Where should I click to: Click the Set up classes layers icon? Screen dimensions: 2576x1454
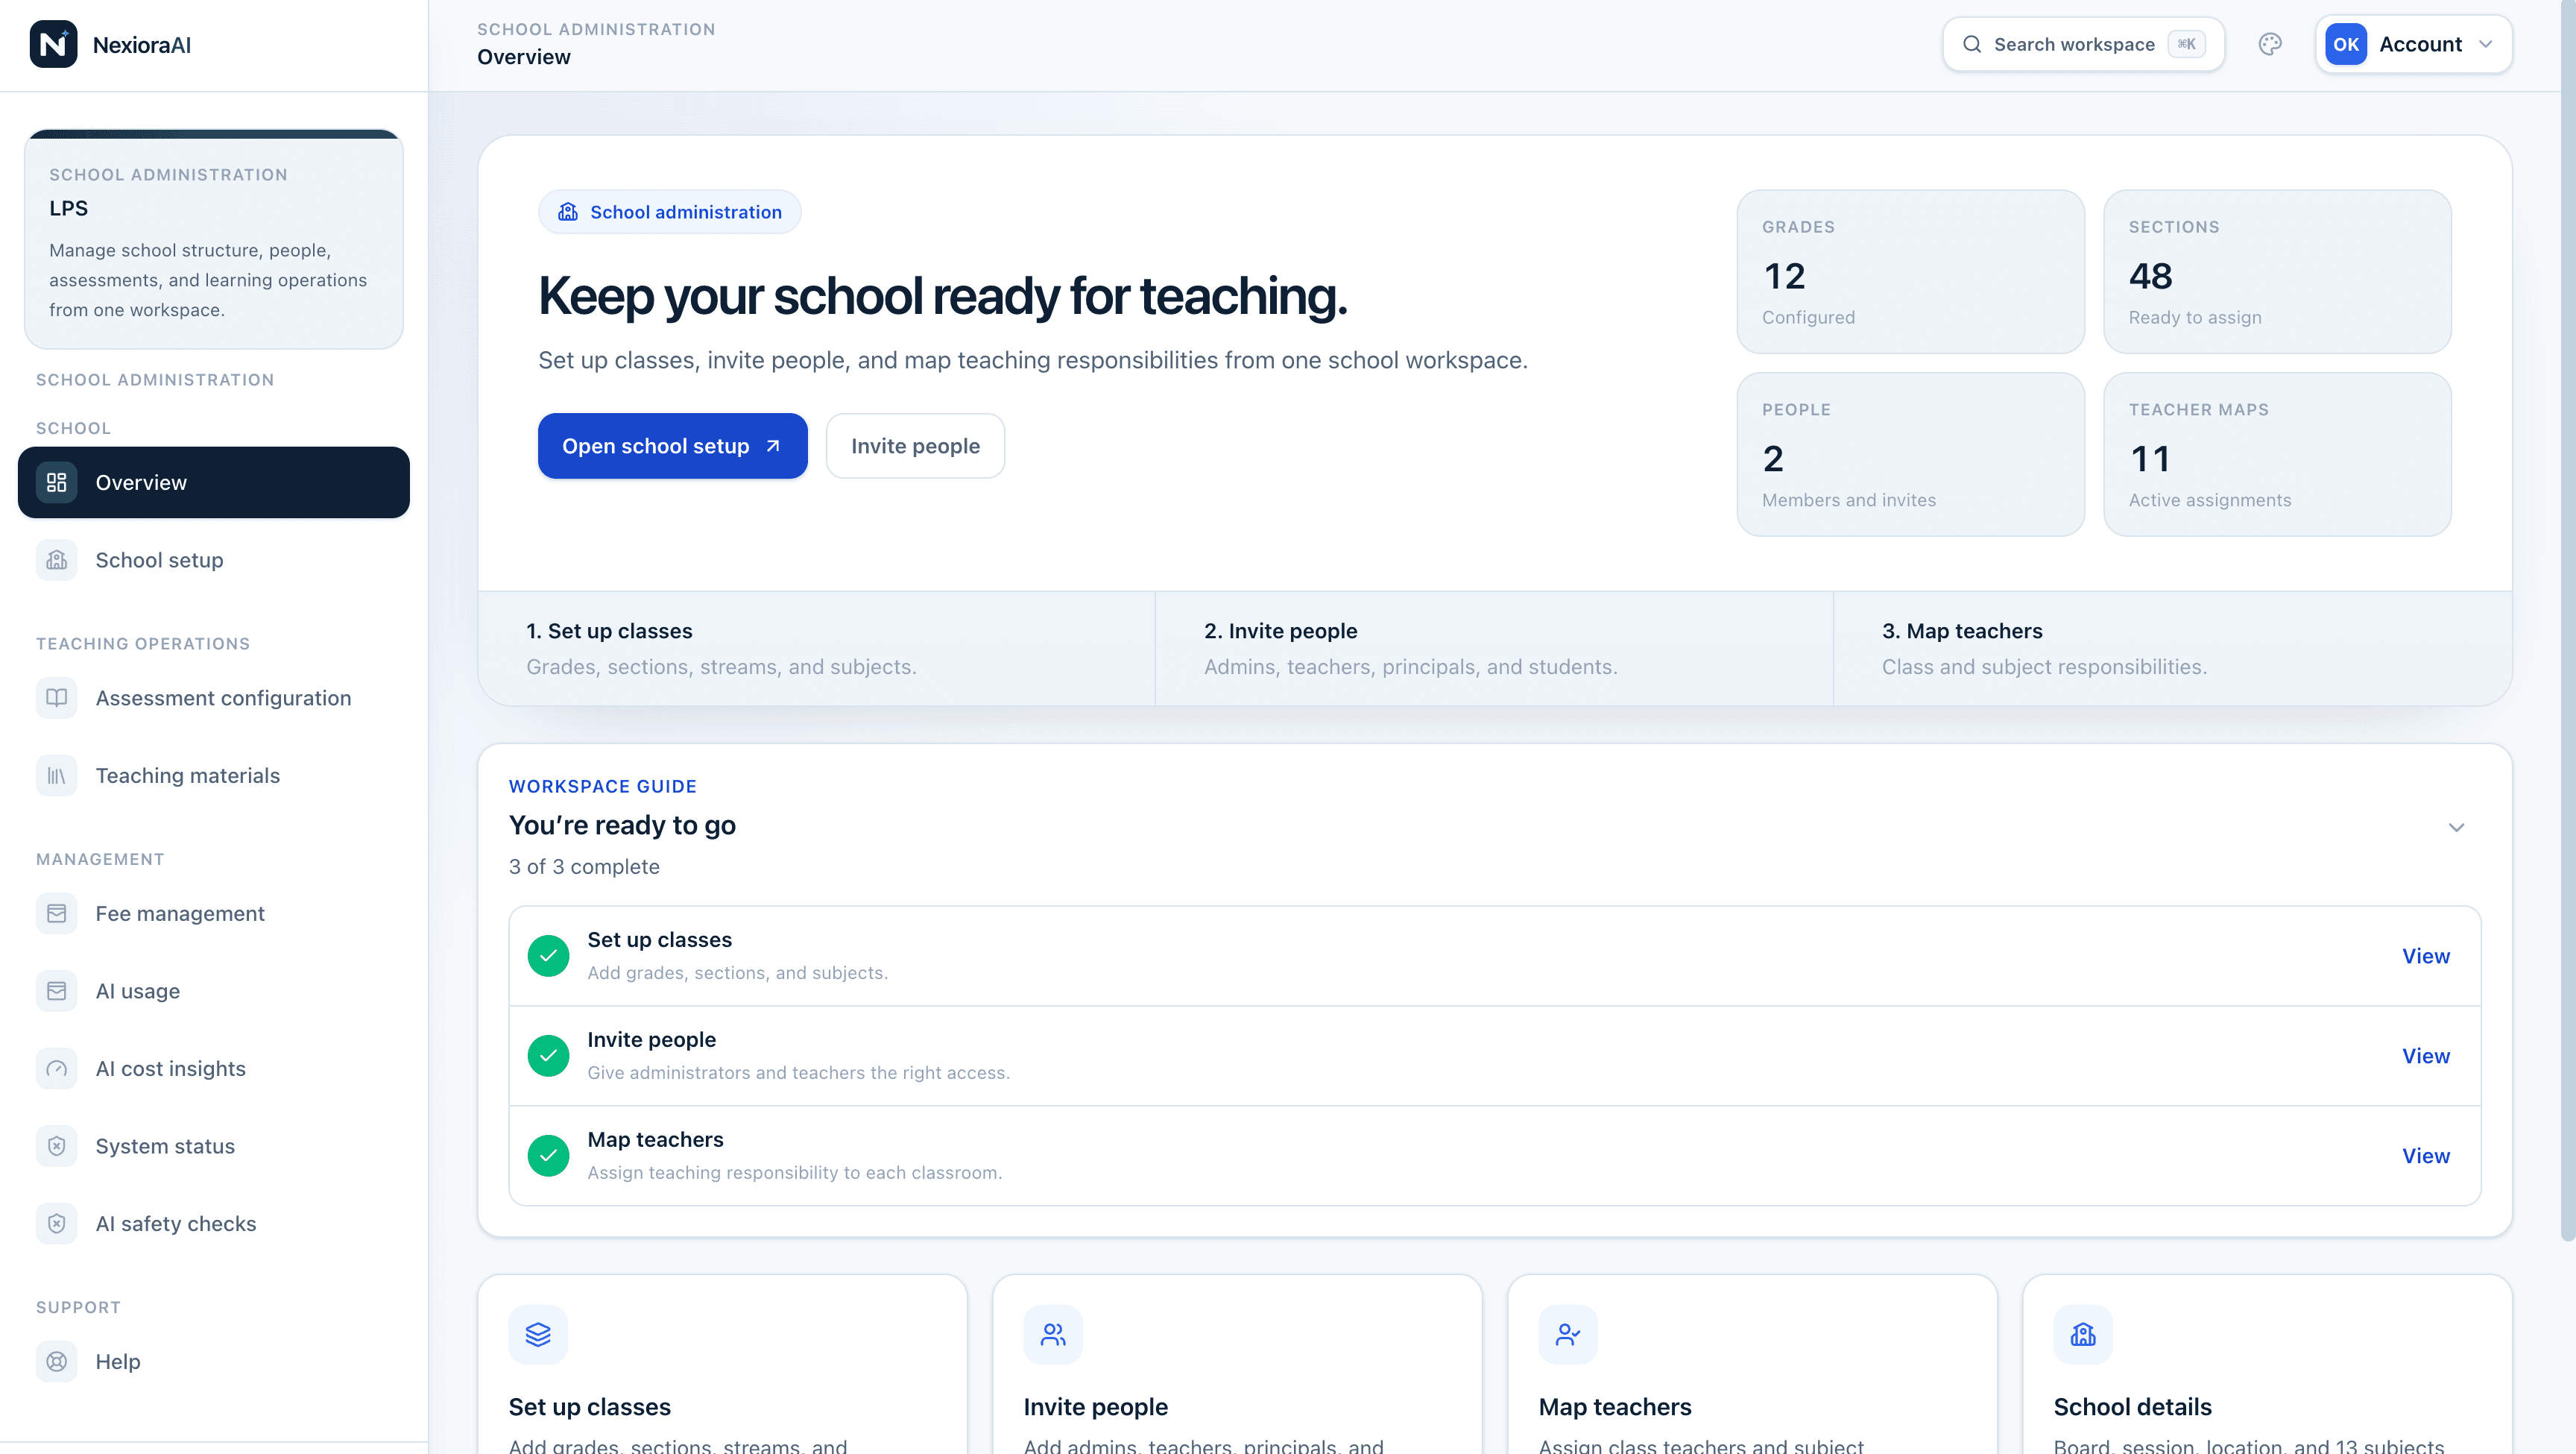click(x=538, y=1335)
